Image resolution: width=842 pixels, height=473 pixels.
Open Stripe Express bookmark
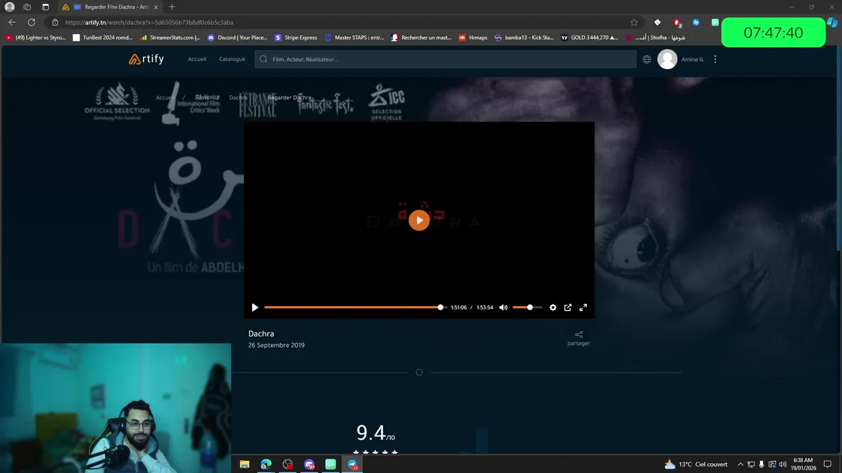coord(296,37)
